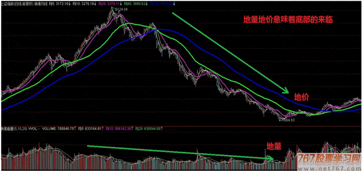Image resolution: width=362 pixels, height=171 pixels.
Task: Open the 767股票学习网 watermark link
Action: (329, 158)
